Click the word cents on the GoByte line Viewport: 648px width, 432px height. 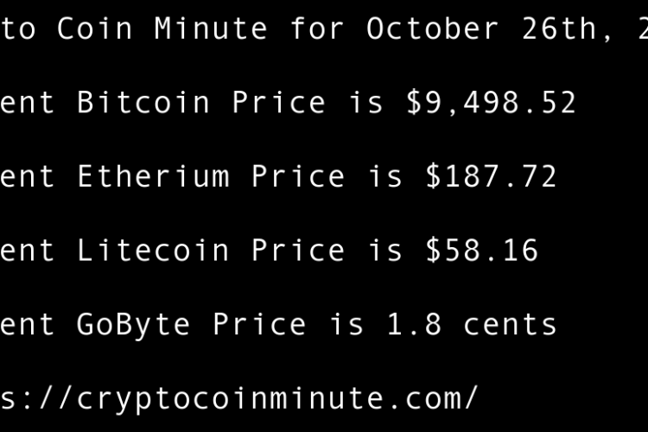click(510, 325)
